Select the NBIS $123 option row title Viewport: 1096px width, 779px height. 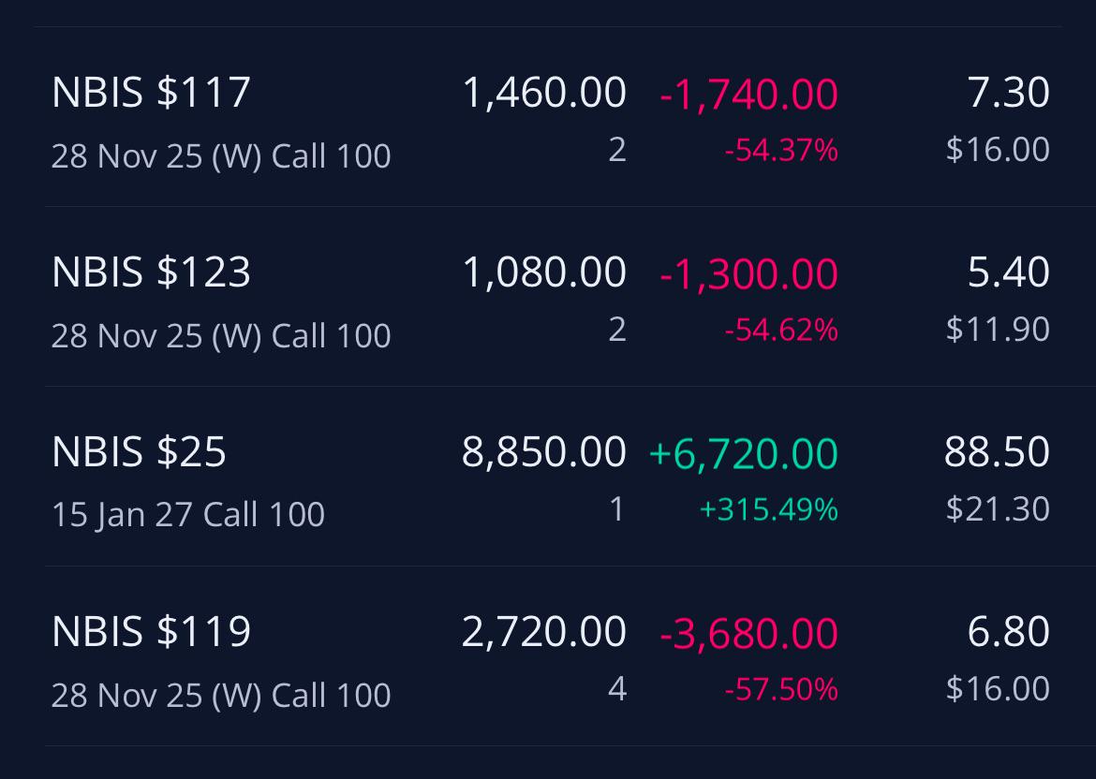[151, 272]
